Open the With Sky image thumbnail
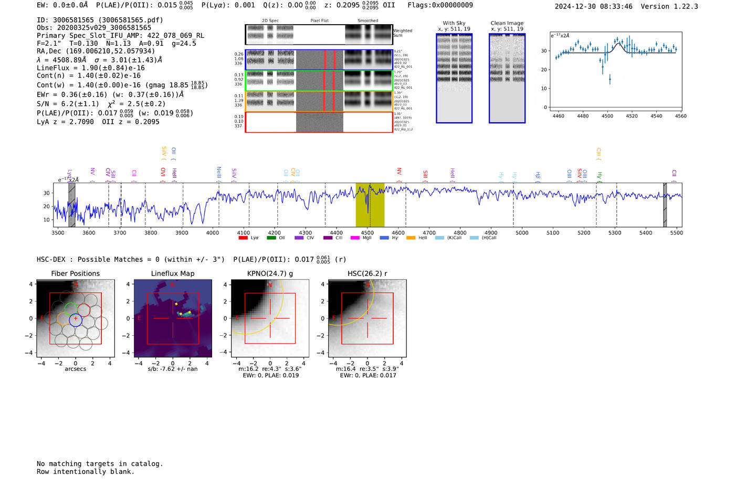Screen dimensions: 735x500 (x=454, y=78)
